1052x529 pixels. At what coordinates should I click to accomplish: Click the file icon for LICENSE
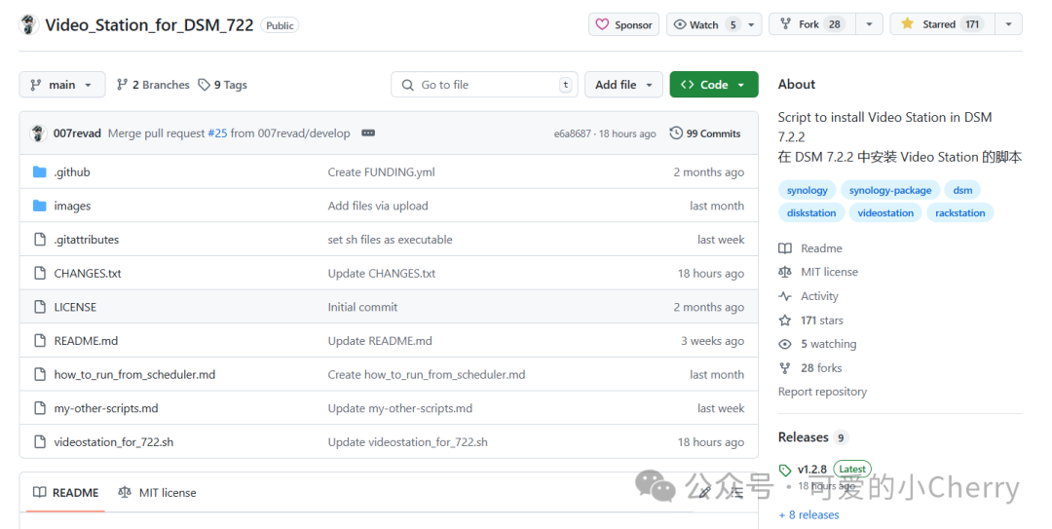click(40, 307)
